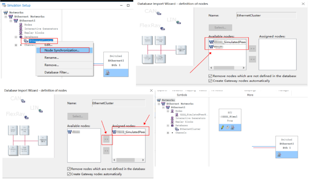Click Name field in wizard with SimulatedPeer assigned
This screenshot has width=309, height=180.
coord(119,103)
